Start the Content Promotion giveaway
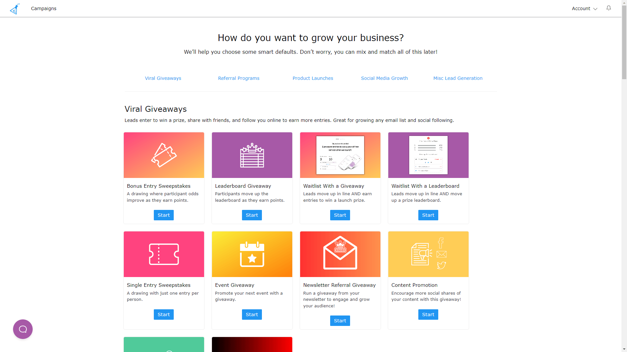 point(428,314)
